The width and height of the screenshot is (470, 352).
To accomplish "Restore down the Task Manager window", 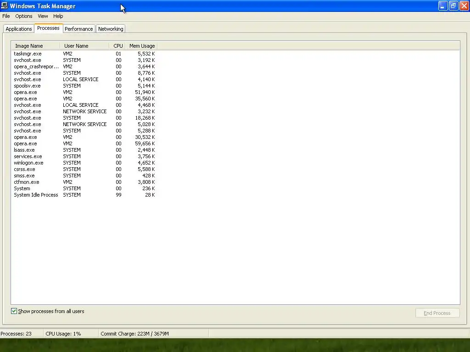I will (453, 6).
